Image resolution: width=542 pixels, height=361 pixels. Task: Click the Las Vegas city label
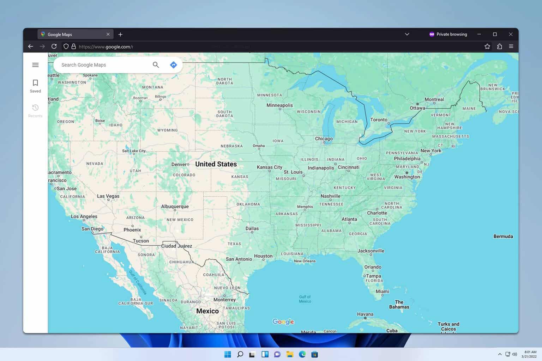108,196
